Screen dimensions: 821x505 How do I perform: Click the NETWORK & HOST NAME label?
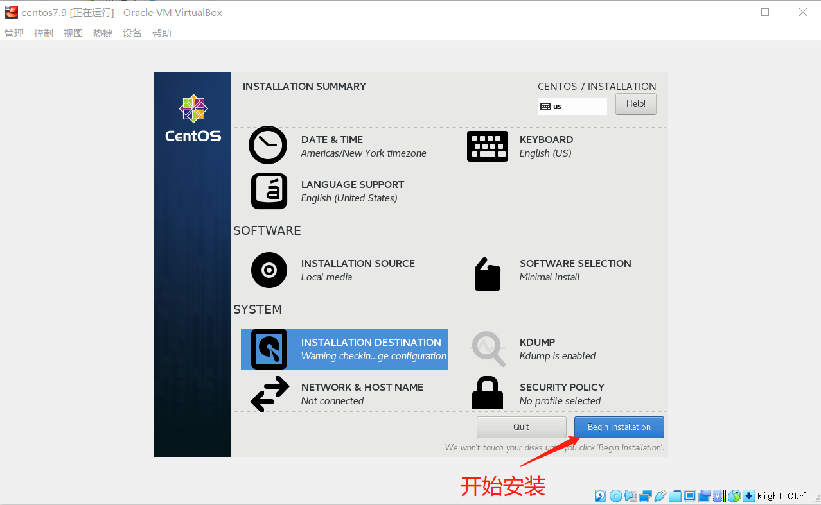pyautogui.click(x=362, y=388)
